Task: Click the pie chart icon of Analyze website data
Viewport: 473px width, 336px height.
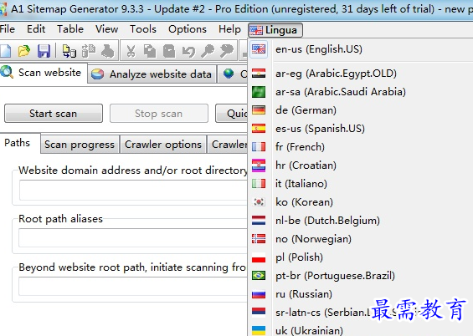Action: (x=97, y=74)
